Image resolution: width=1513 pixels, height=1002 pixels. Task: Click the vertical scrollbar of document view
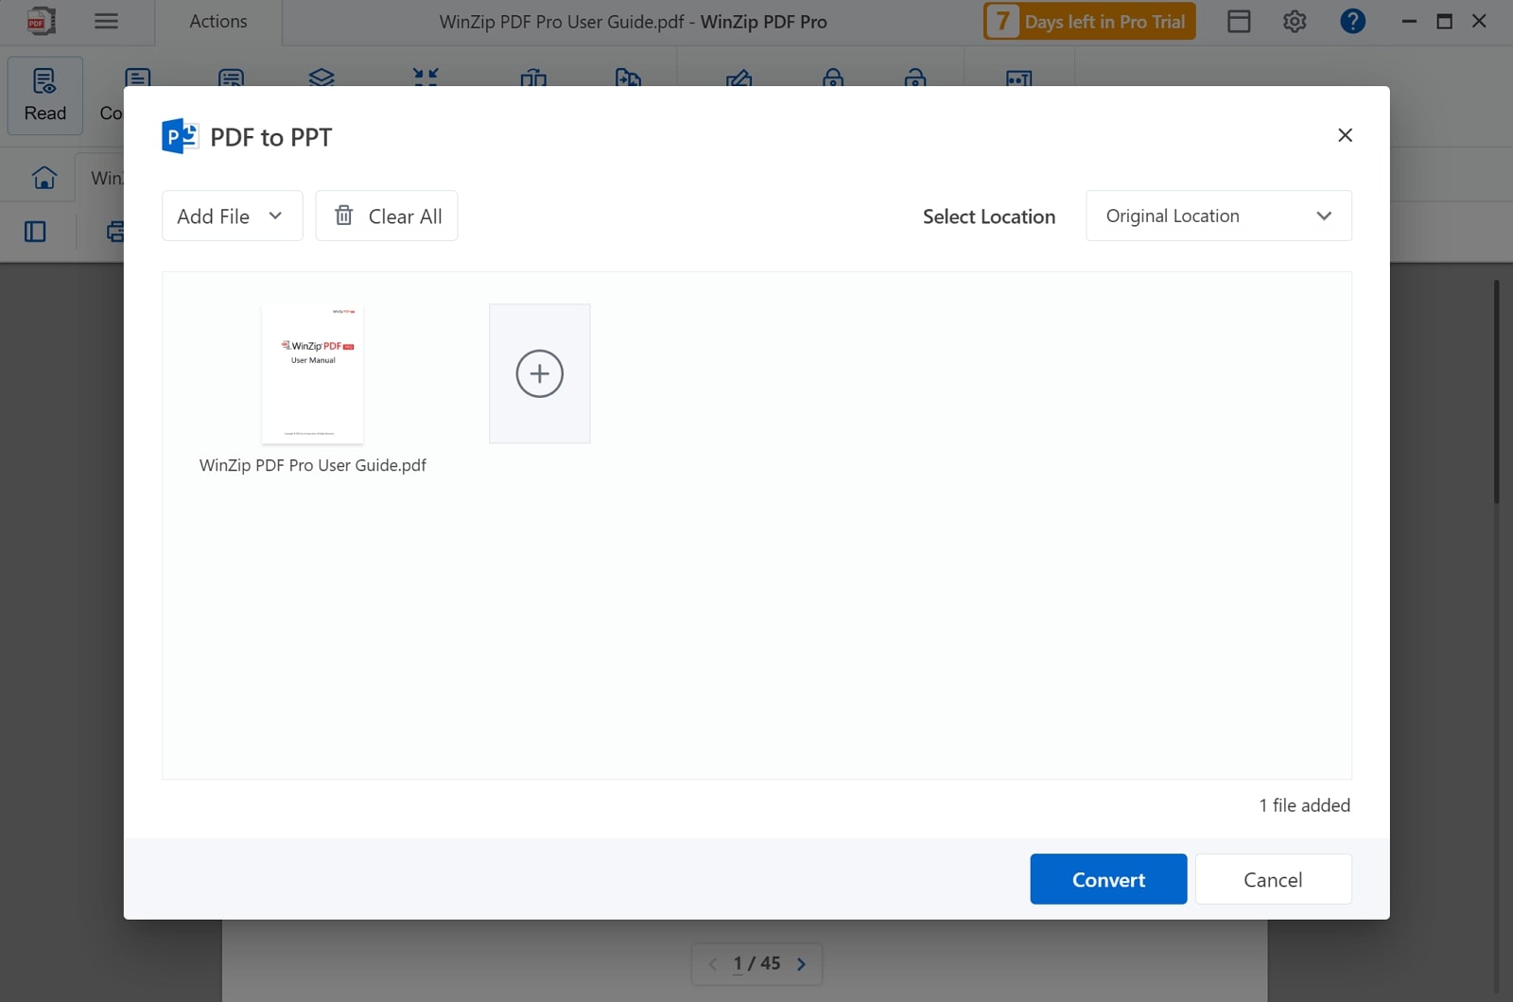click(x=1496, y=392)
